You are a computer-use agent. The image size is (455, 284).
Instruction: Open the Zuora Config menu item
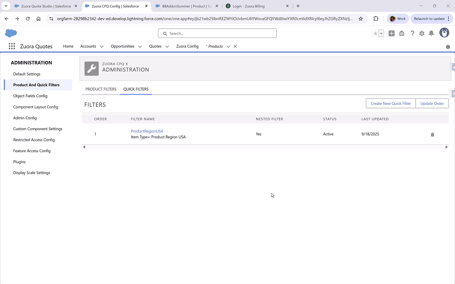coord(187,46)
